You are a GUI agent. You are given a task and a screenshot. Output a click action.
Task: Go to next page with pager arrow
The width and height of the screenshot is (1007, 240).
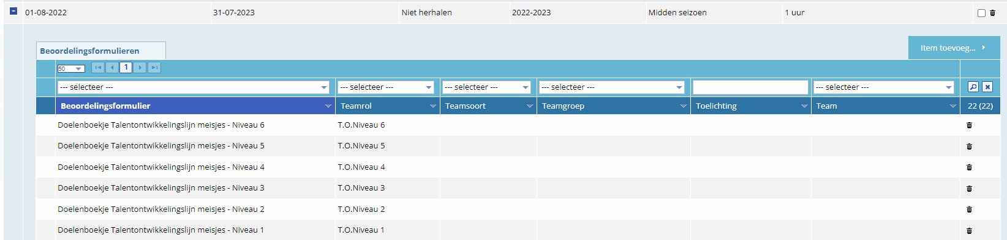coord(140,67)
